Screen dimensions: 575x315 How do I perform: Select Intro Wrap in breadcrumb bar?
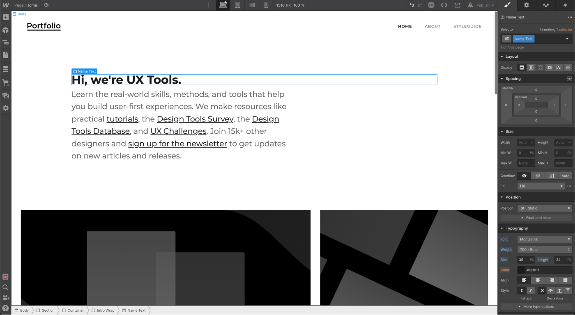[x=103, y=310]
